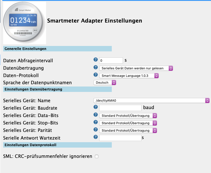Click the Generelle Einstellungen section header
This screenshot has height=173, width=211.
coord(57,49)
